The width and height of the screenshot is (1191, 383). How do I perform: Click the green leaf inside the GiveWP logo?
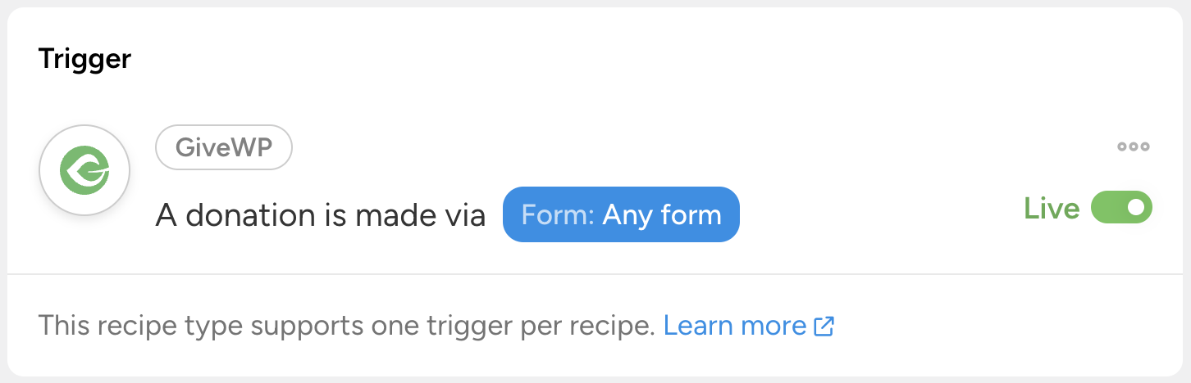[84, 171]
